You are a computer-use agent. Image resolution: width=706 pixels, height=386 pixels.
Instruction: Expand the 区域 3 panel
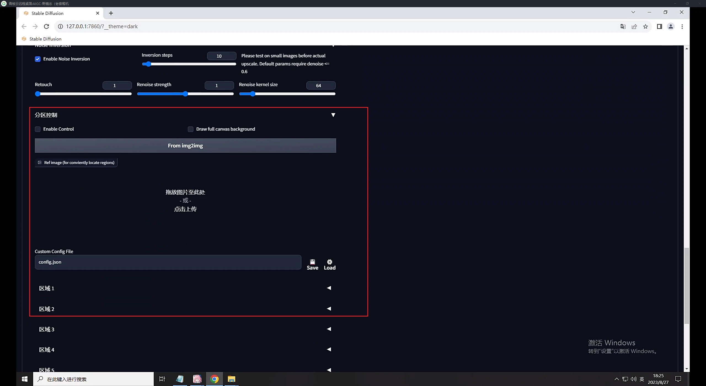click(328, 329)
